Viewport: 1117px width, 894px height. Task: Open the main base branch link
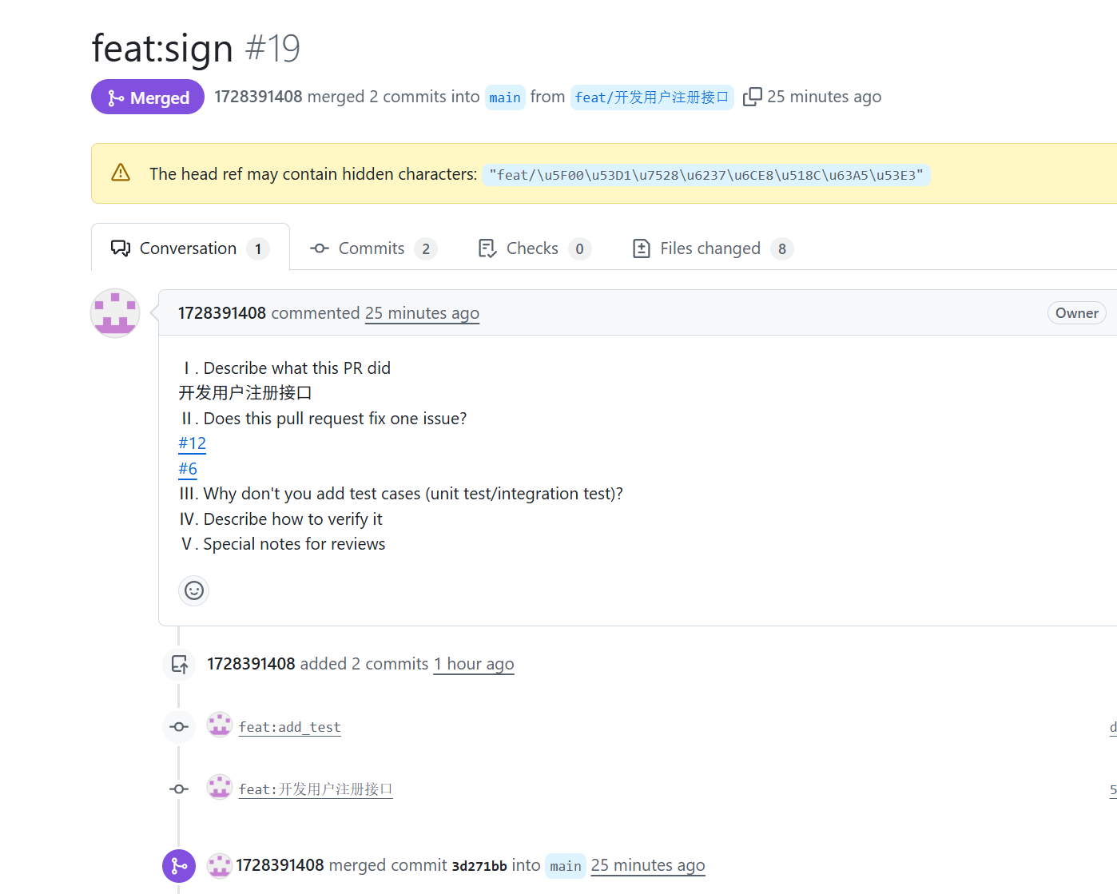(x=505, y=97)
